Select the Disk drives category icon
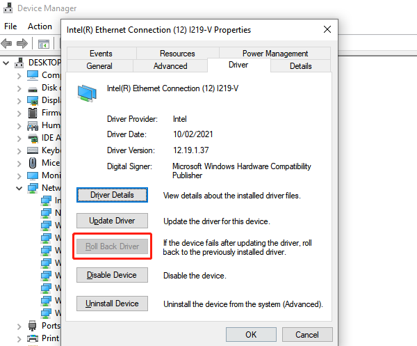The width and height of the screenshot is (417, 346). [33, 88]
